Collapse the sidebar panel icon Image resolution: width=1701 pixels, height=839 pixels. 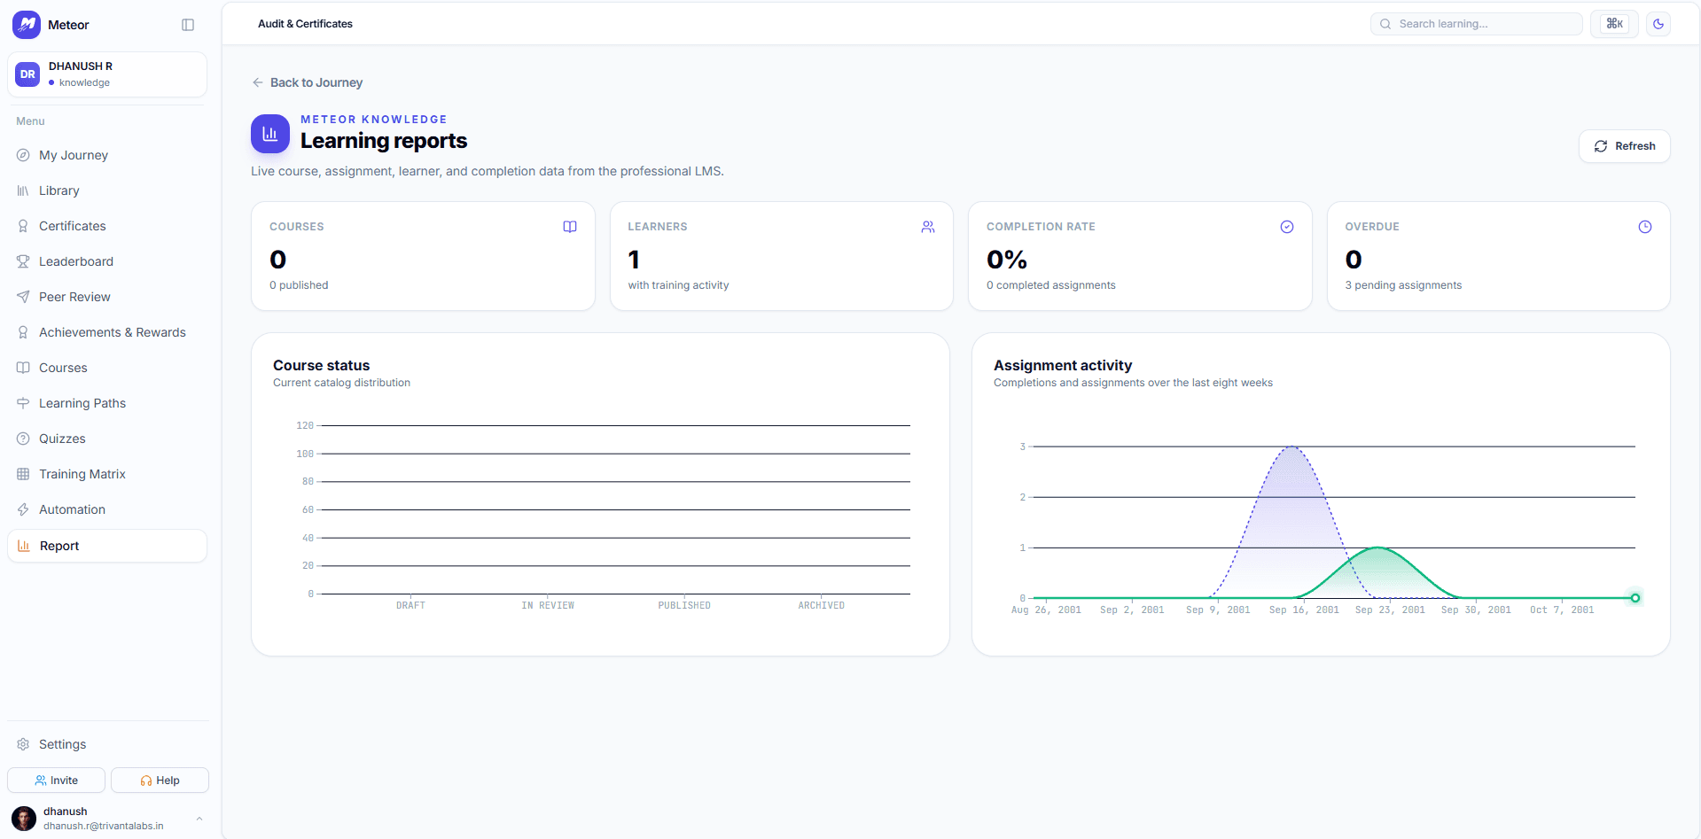[x=188, y=25]
